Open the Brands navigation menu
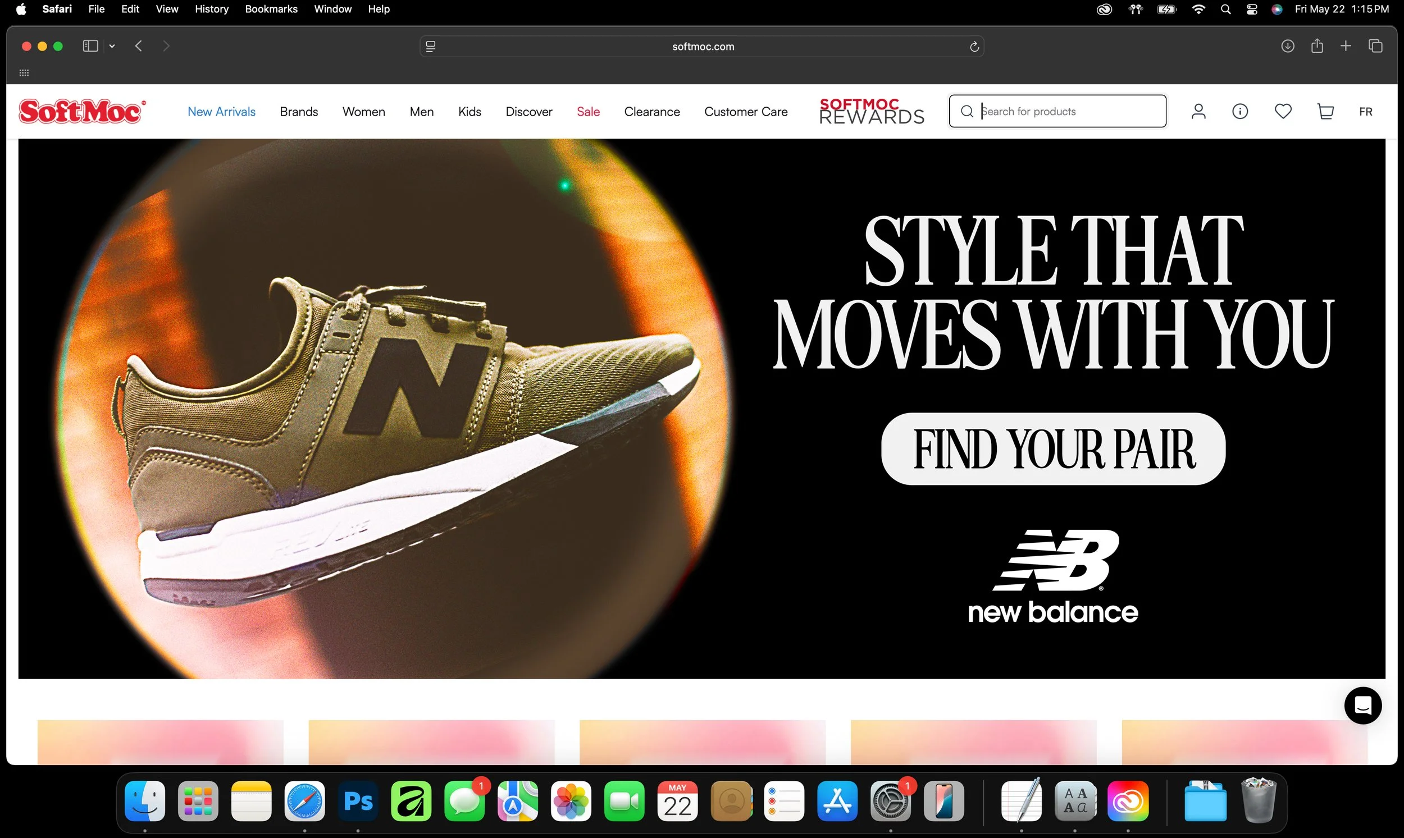 (299, 112)
